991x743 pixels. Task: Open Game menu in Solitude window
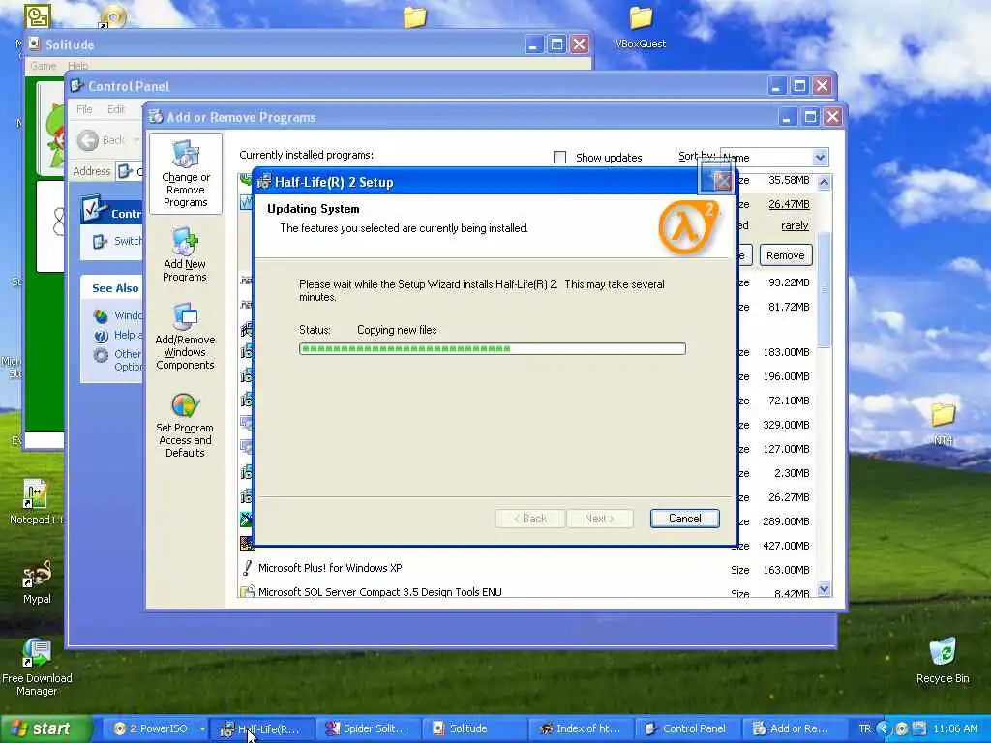pyautogui.click(x=43, y=66)
